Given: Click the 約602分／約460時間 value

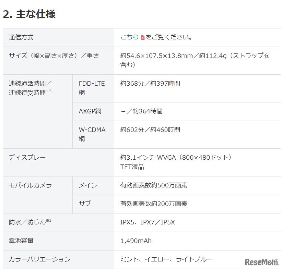Looking at the screenshot, I should tap(150, 130).
